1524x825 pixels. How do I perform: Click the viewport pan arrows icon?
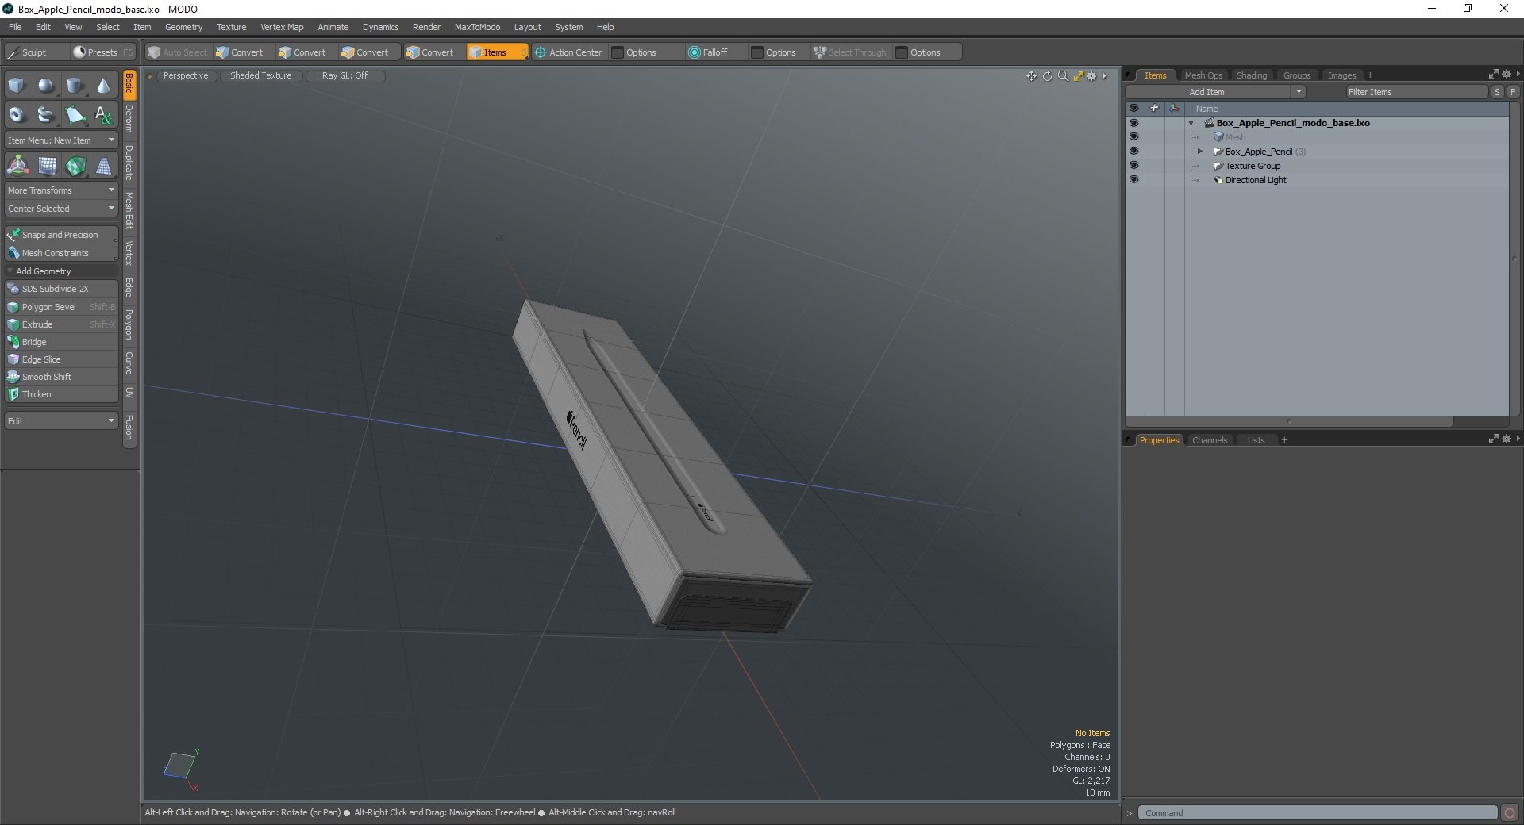coord(1031,76)
